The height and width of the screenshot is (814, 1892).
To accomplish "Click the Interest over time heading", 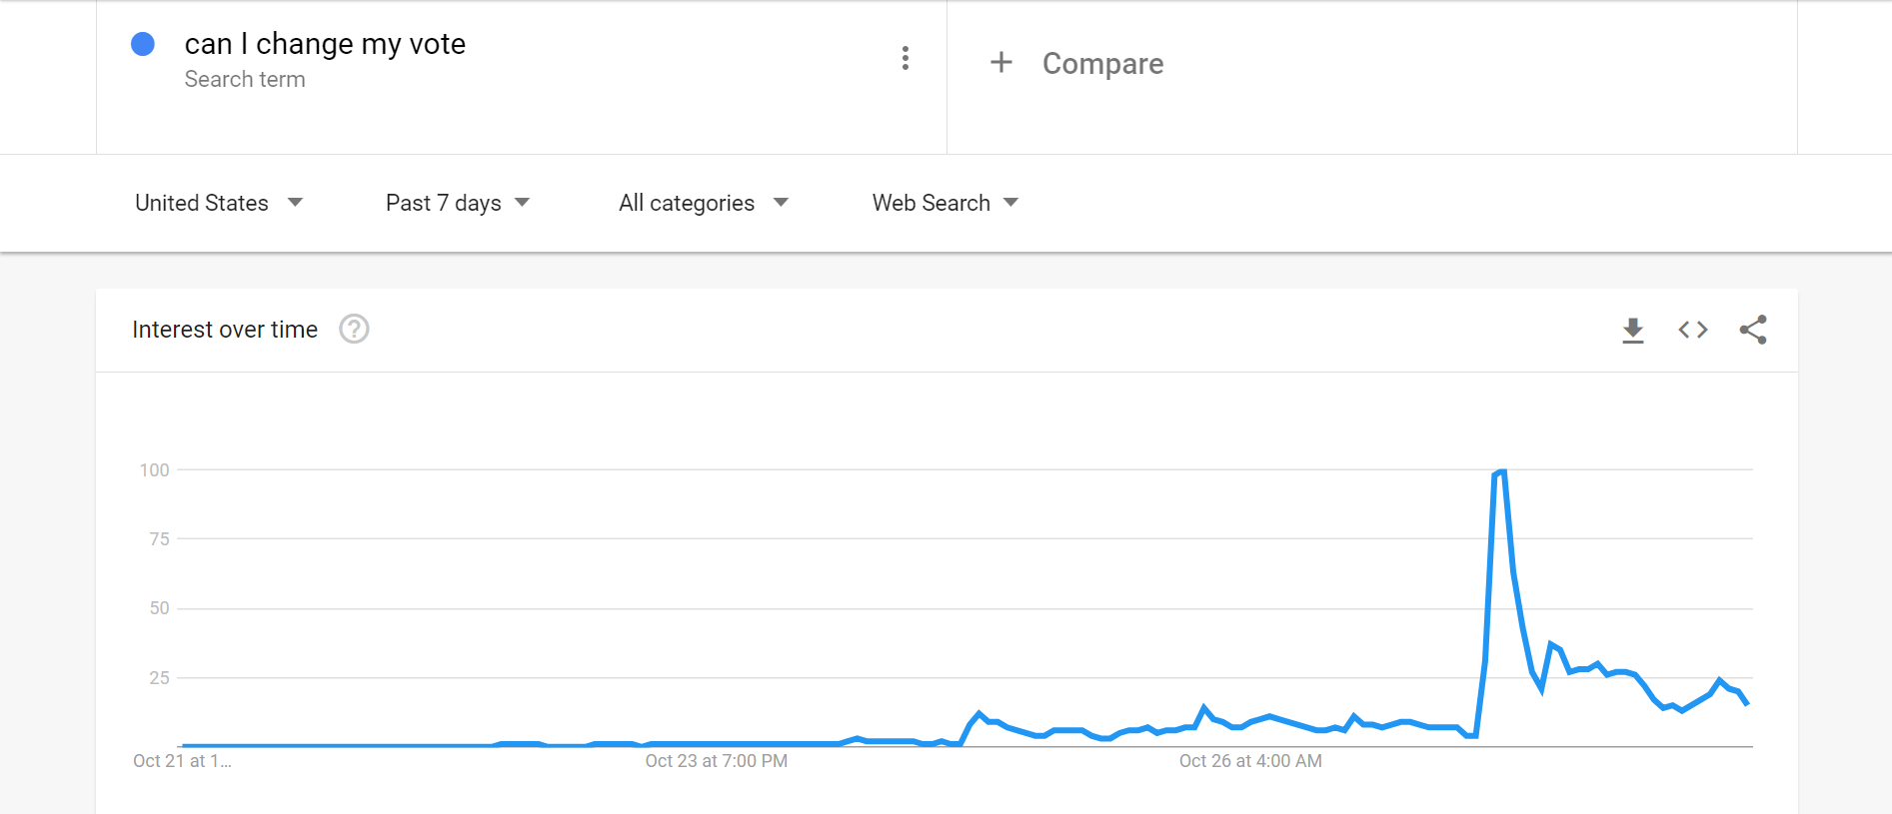I will [x=225, y=330].
